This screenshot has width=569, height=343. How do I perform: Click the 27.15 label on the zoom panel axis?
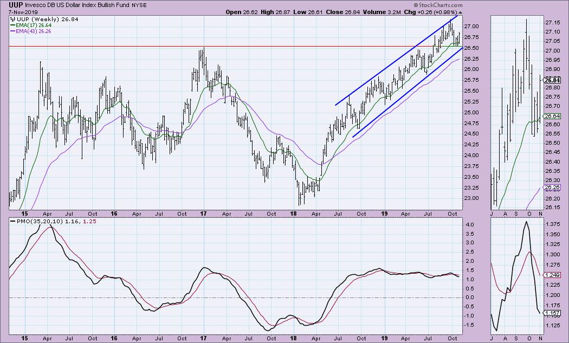tap(552, 23)
